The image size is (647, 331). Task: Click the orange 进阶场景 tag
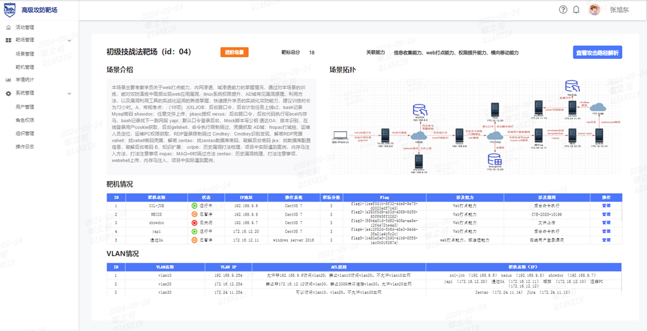point(234,52)
